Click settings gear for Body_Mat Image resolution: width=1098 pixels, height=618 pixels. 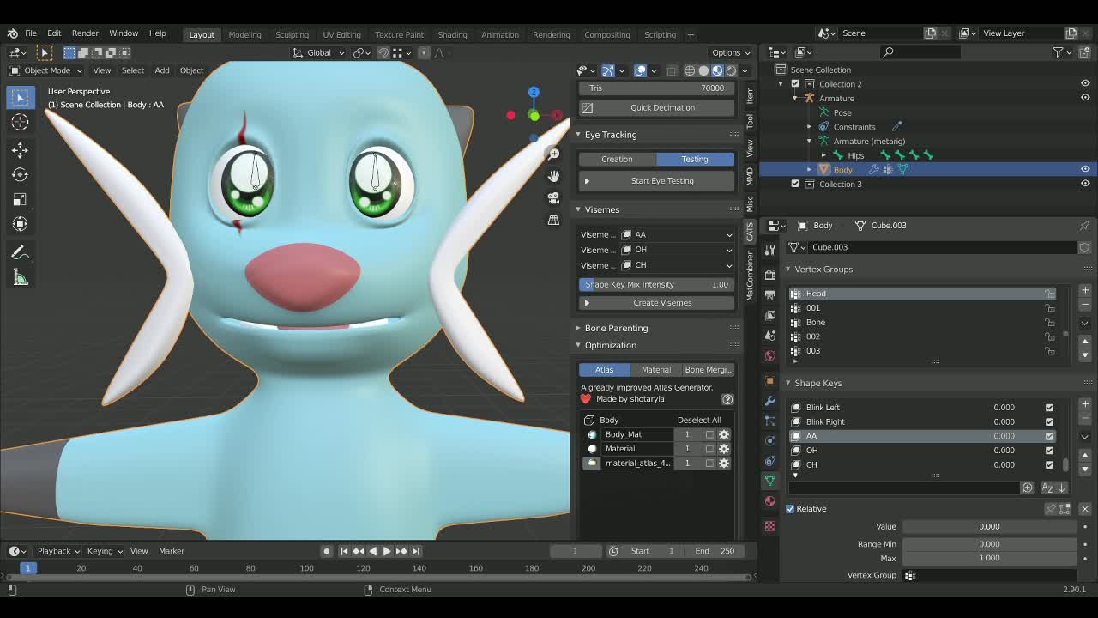point(724,434)
